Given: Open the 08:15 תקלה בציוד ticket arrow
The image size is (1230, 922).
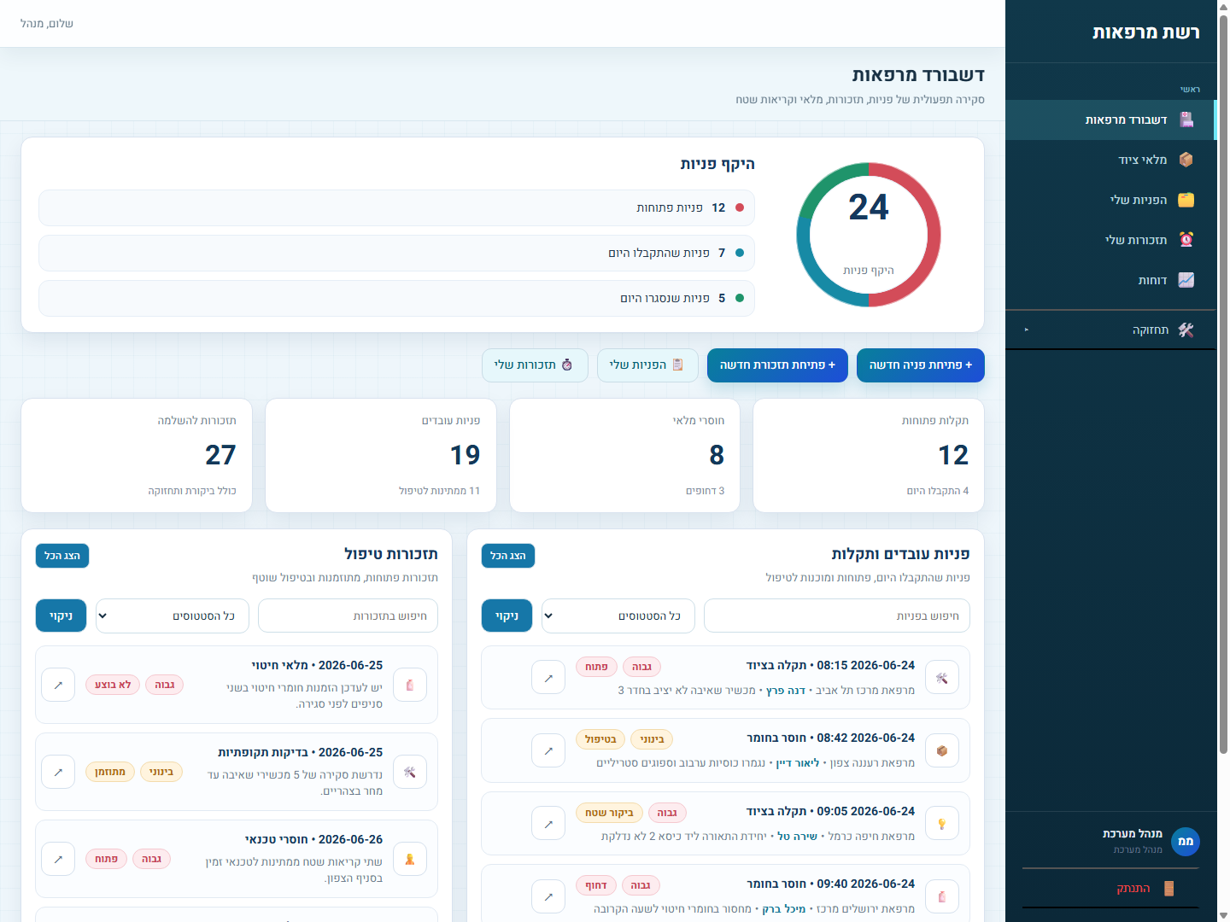Looking at the screenshot, I should pyautogui.click(x=548, y=678).
